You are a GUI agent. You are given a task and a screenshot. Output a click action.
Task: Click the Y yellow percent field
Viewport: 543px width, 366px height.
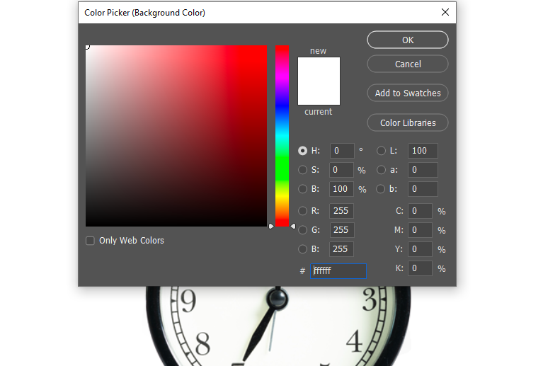pyautogui.click(x=420, y=249)
